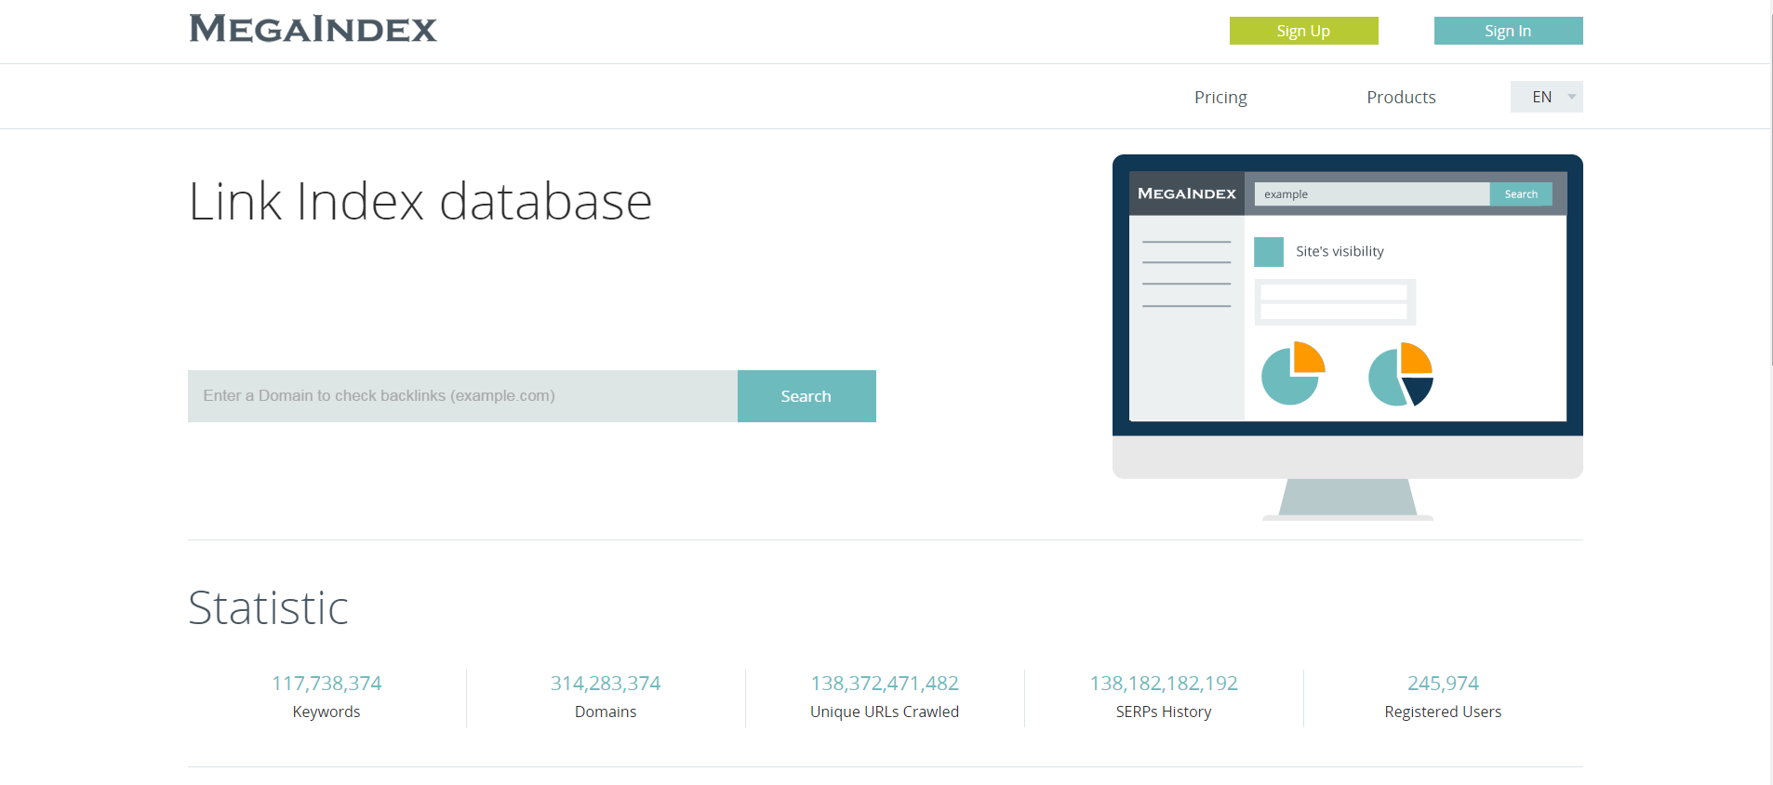Click the Sign Up button
The image size is (1773, 785).
pos(1303,31)
